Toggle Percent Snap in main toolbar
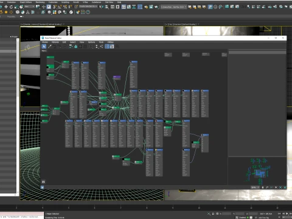Image resolution: width=292 pixels, height=219 pixels. (x=65, y=7)
